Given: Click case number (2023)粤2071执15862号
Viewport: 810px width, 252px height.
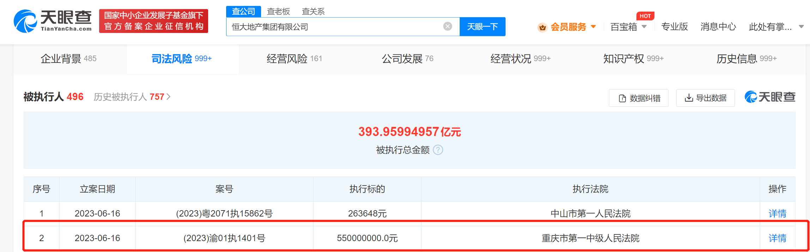Looking at the screenshot, I should 224,213.
